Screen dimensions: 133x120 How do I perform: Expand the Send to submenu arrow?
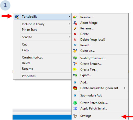click(69, 37)
